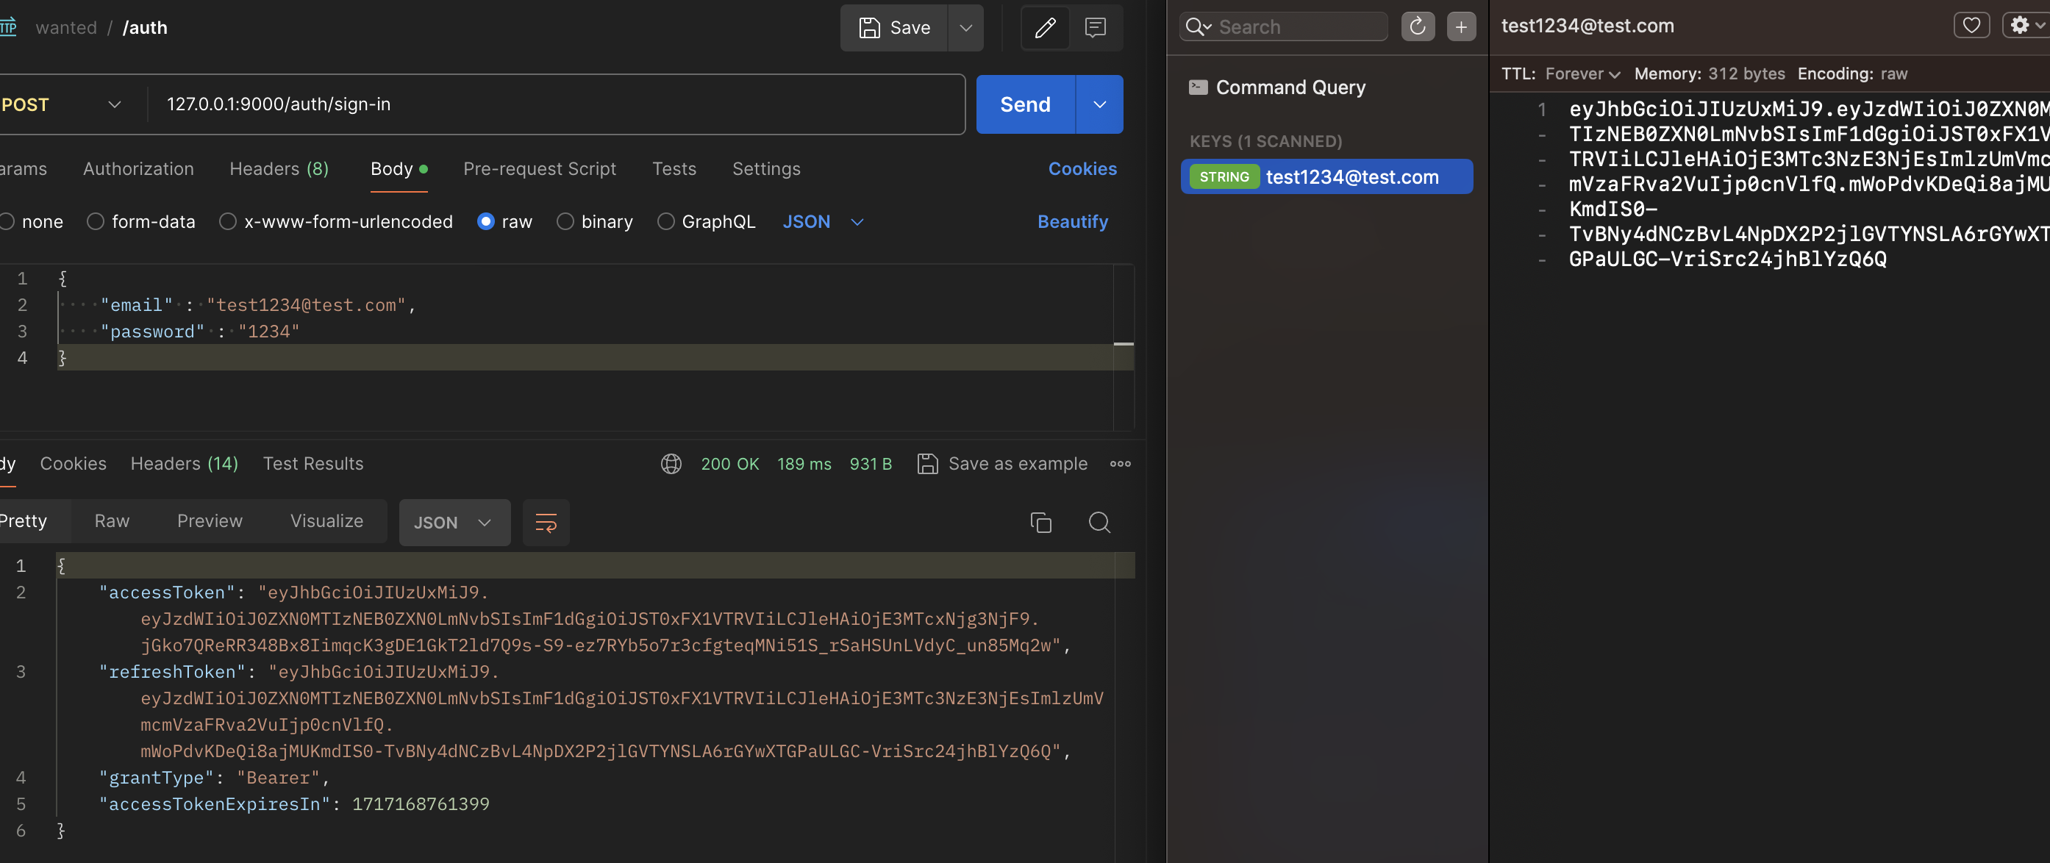Click the plus add key icon

click(x=1460, y=26)
